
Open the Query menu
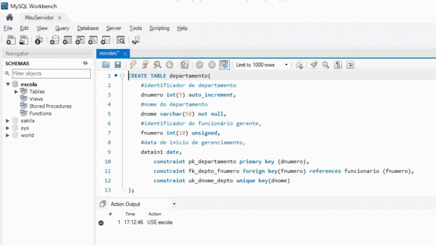(62, 28)
